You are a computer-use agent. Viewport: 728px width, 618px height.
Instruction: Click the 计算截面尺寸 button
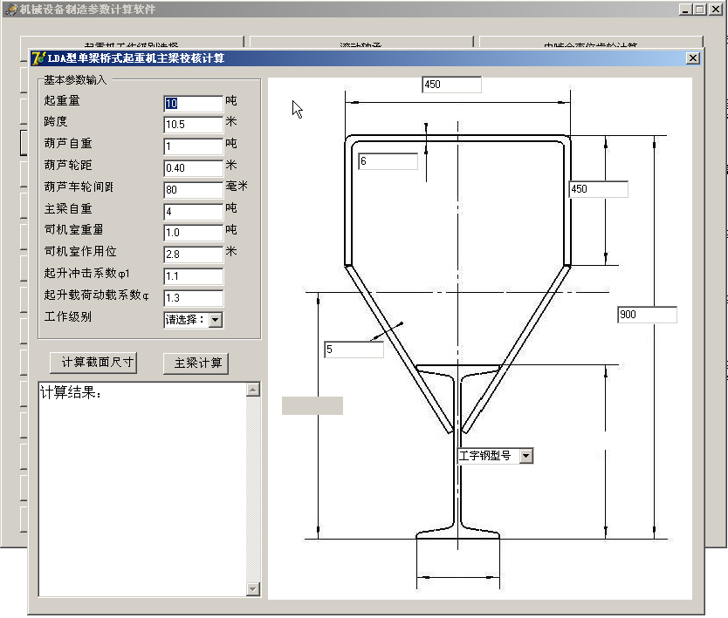click(93, 363)
